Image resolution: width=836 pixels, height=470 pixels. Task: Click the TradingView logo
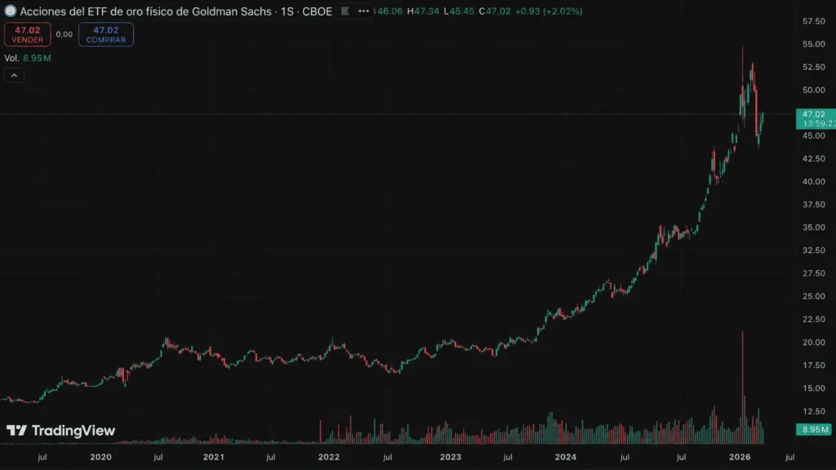point(60,431)
